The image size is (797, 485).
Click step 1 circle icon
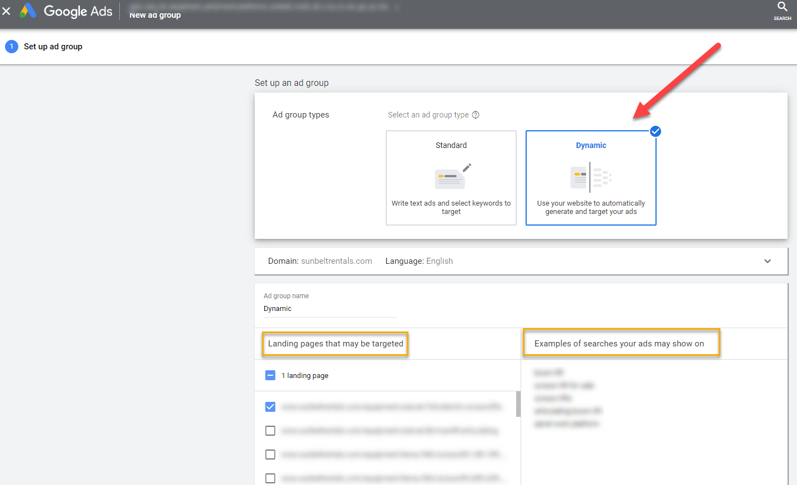pyautogui.click(x=11, y=47)
